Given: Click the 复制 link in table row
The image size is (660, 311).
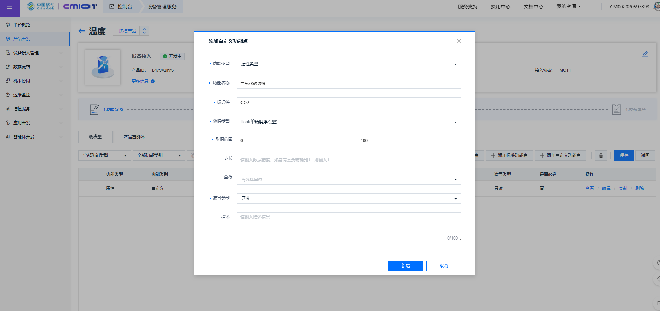Looking at the screenshot, I should [623, 188].
